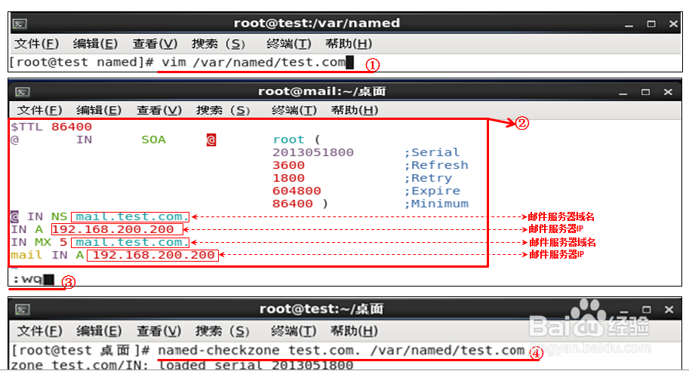Close the root@test:/var/named window

coord(673,23)
